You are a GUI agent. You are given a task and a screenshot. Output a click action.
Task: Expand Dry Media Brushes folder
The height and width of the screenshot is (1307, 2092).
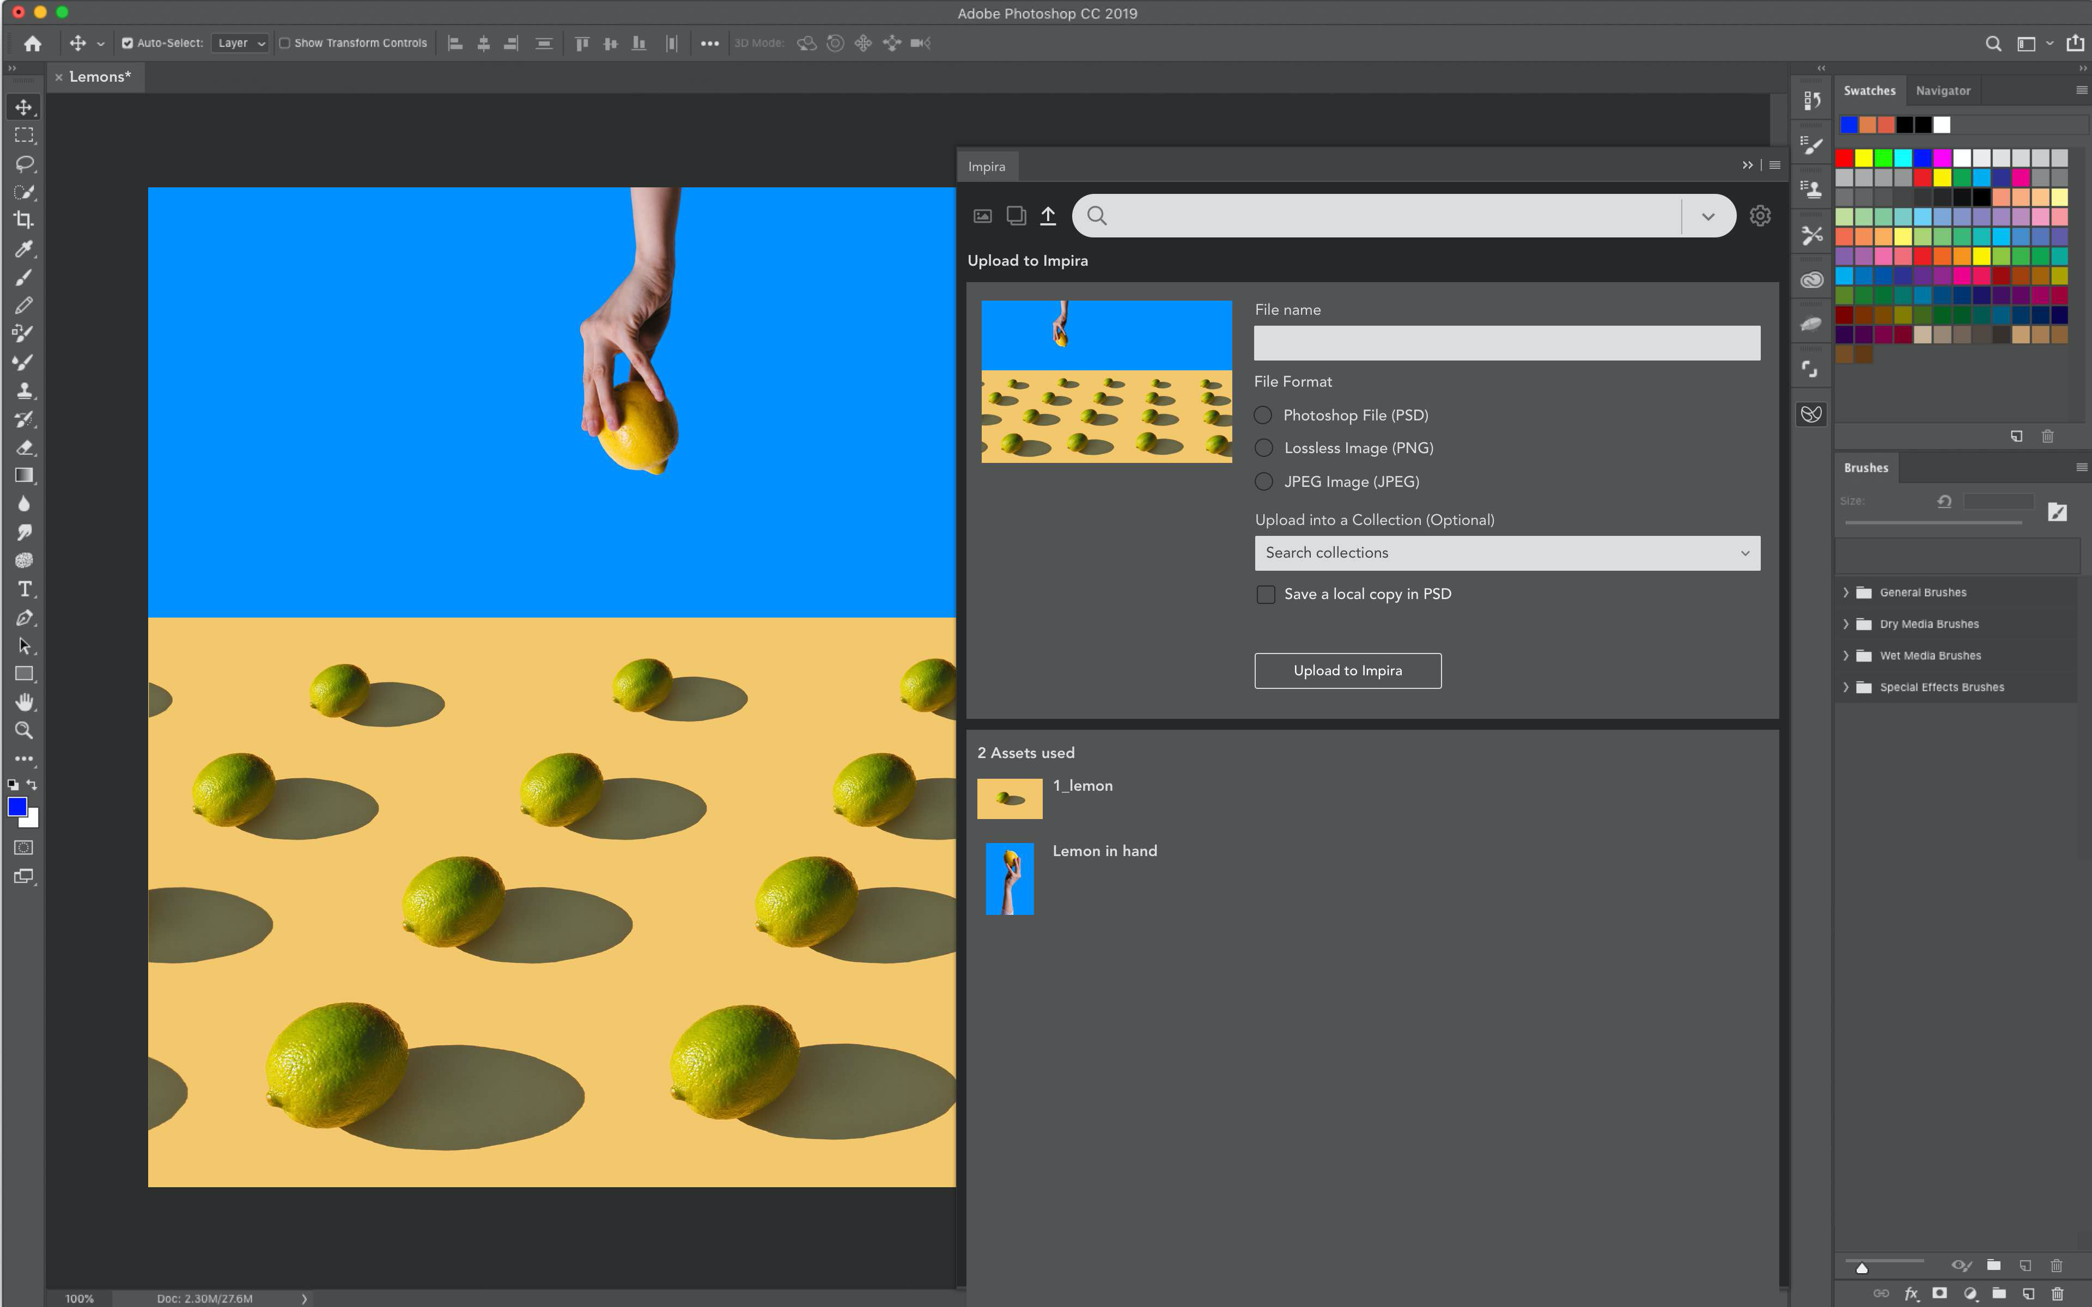click(1846, 624)
